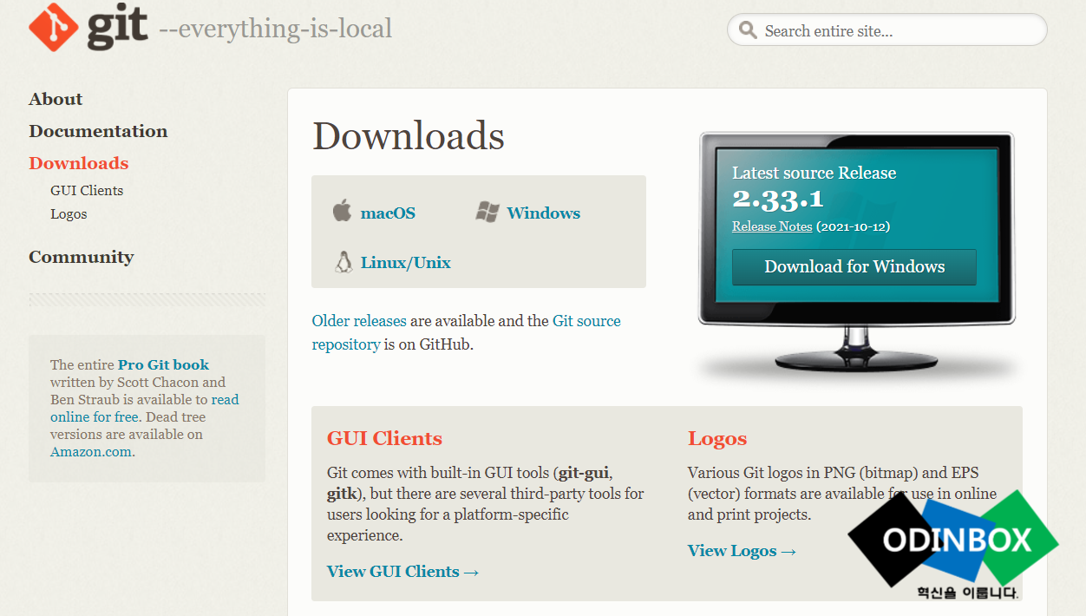The height and width of the screenshot is (616, 1086).
Task: Open GUI Clients in sidebar
Action: coord(87,190)
